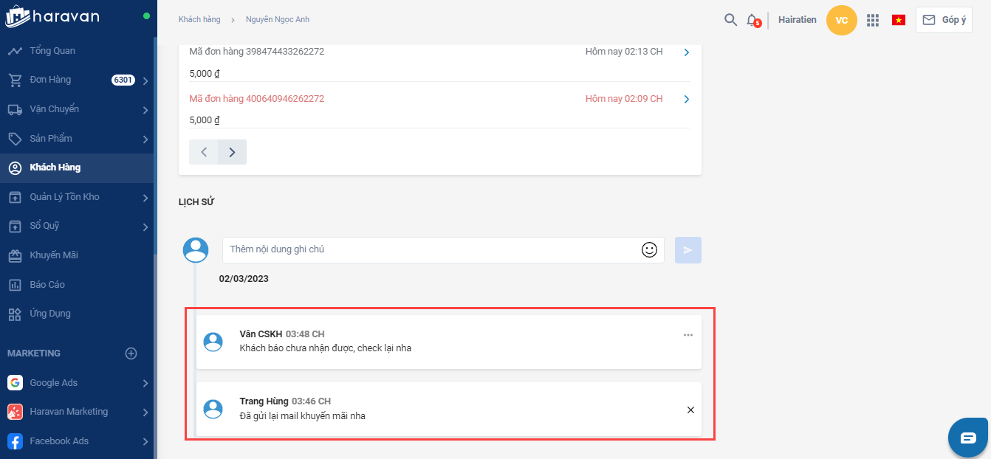
Task: Open more options on Vân CSKH note
Action: (688, 335)
